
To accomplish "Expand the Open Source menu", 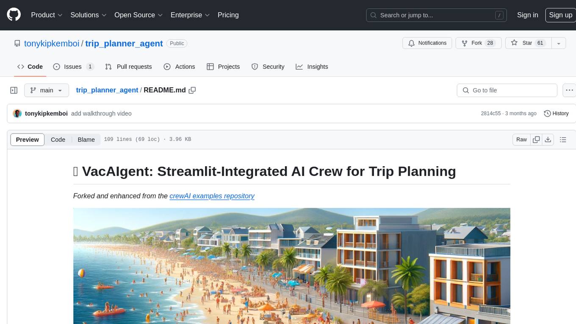I will coord(138,15).
